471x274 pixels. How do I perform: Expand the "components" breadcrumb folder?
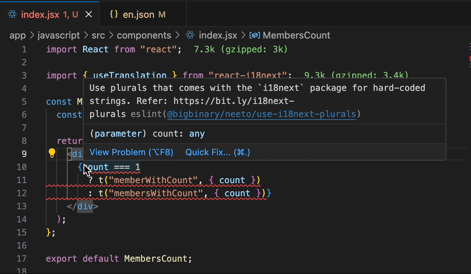point(144,35)
